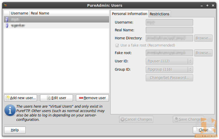Select the second user's avatar icon
This screenshot has height=139, width=219.
7,25
